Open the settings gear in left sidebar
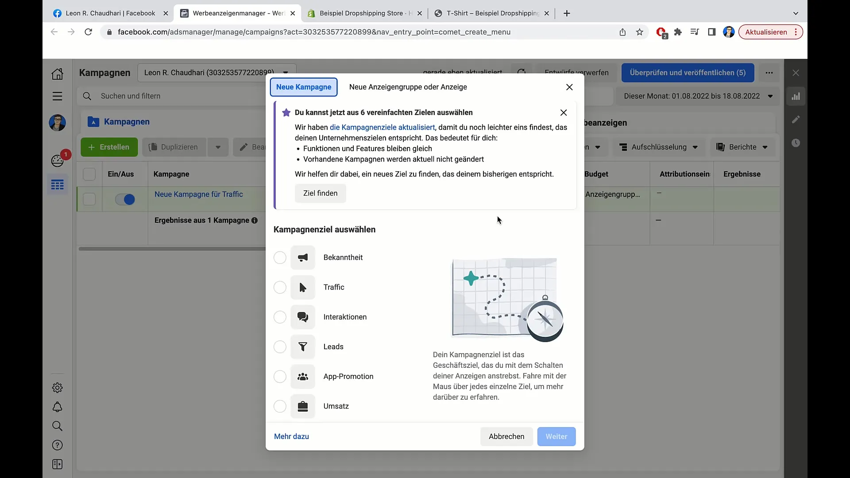The width and height of the screenshot is (850, 478). (57, 388)
